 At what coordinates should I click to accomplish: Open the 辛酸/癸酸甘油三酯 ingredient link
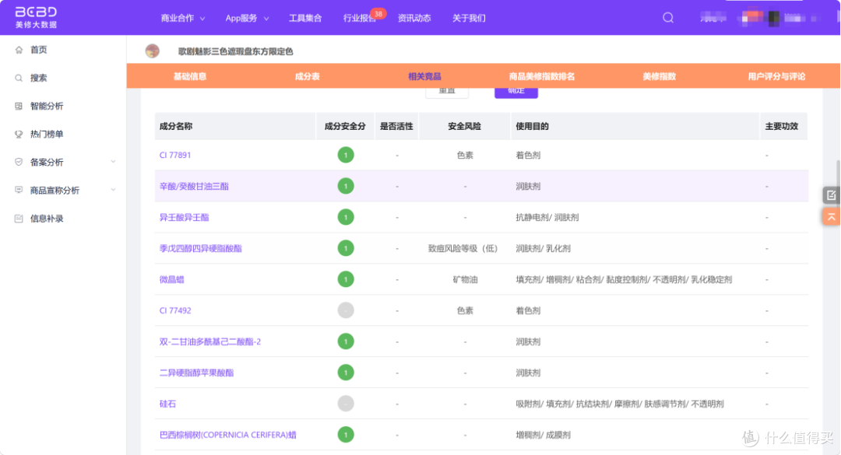pyautogui.click(x=194, y=186)
